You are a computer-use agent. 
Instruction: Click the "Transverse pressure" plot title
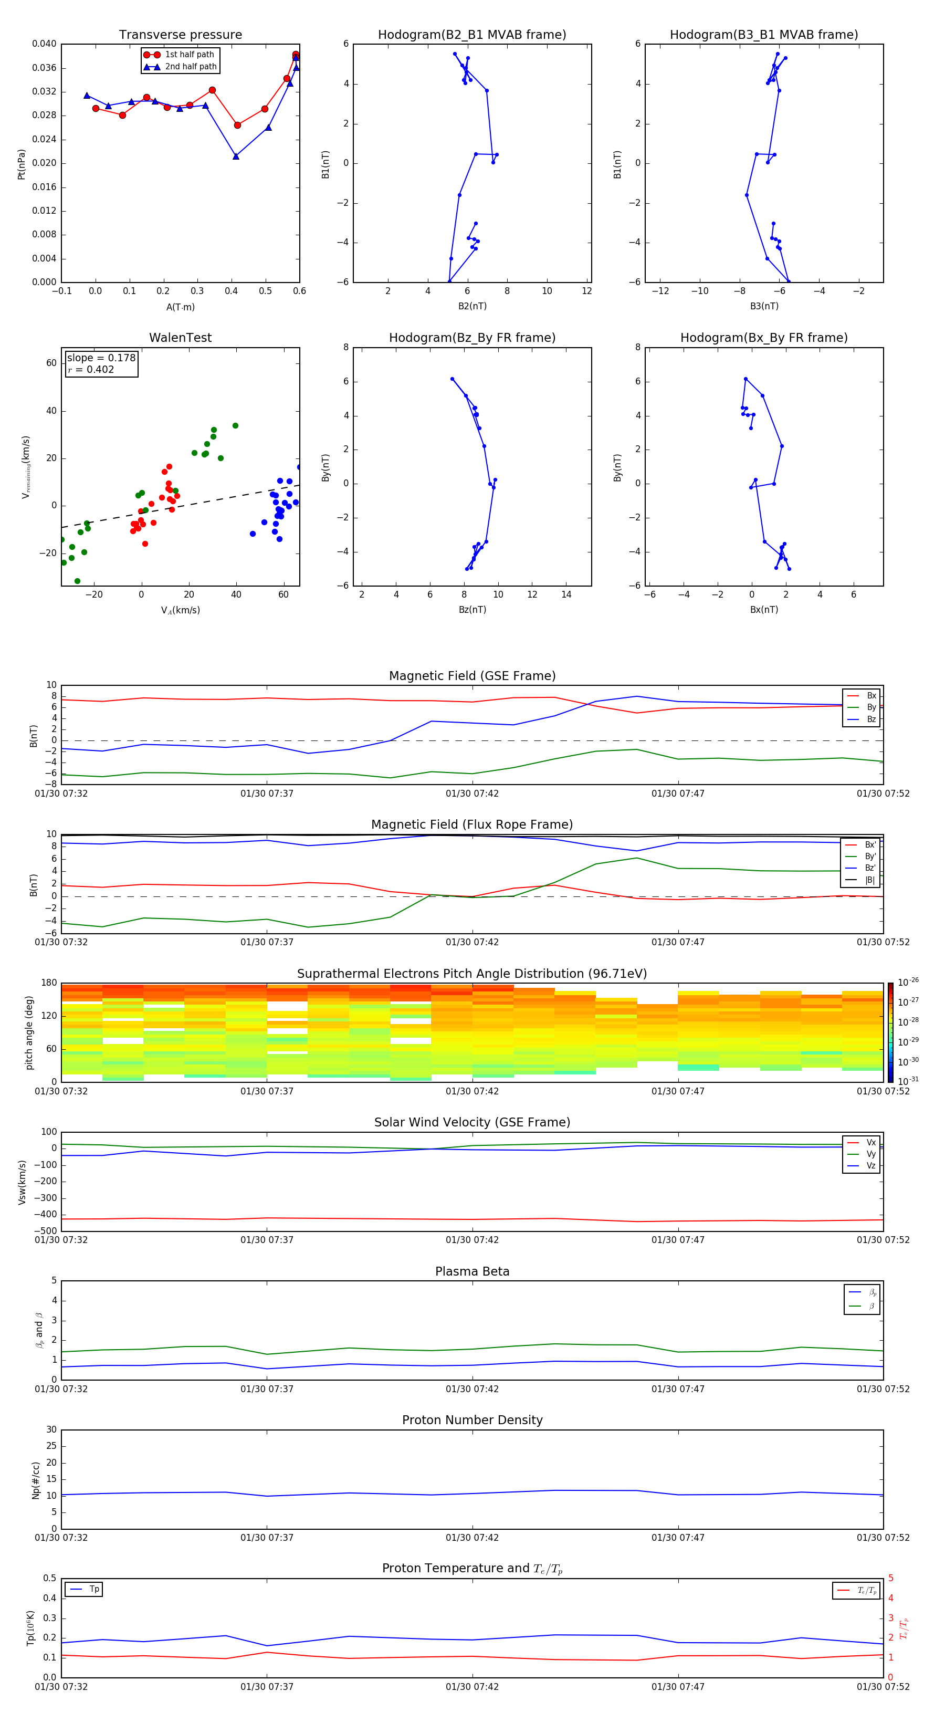180,35
